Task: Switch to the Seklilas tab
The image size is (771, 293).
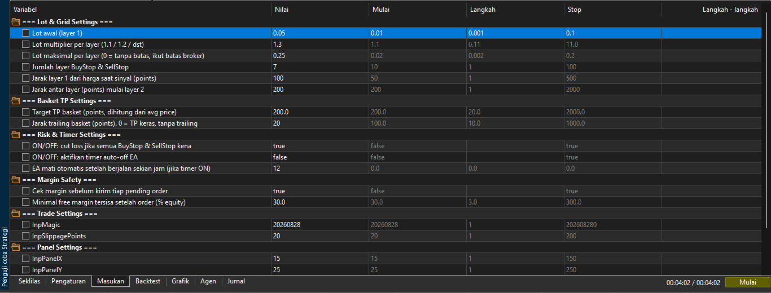Action: tap(29, 281)
